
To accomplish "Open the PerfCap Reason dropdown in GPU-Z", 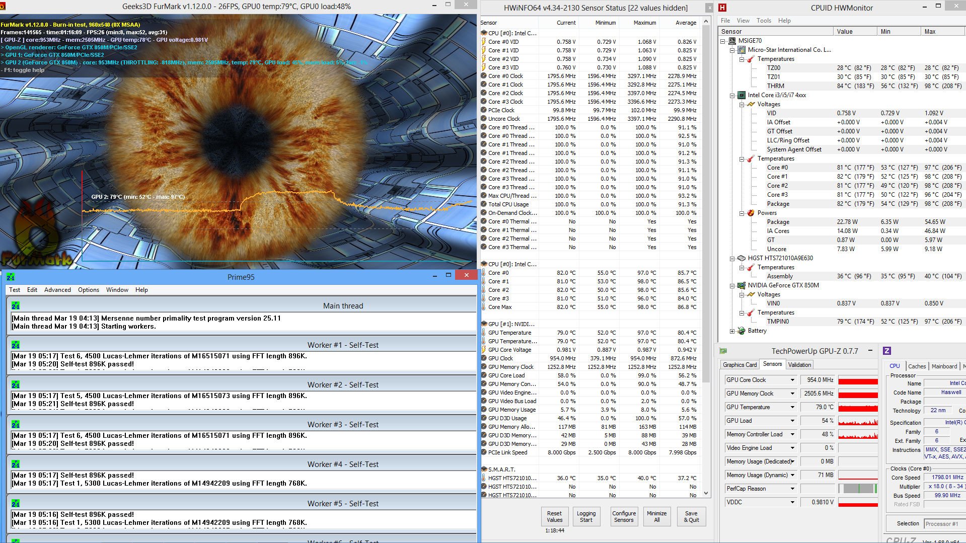I will (x=792, y=489).
